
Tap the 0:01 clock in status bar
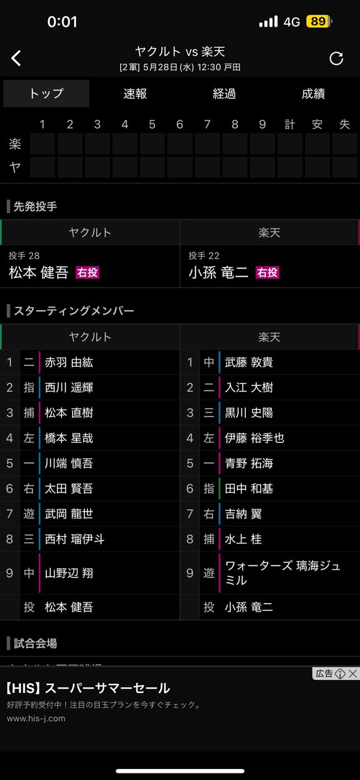click(62, 21)
